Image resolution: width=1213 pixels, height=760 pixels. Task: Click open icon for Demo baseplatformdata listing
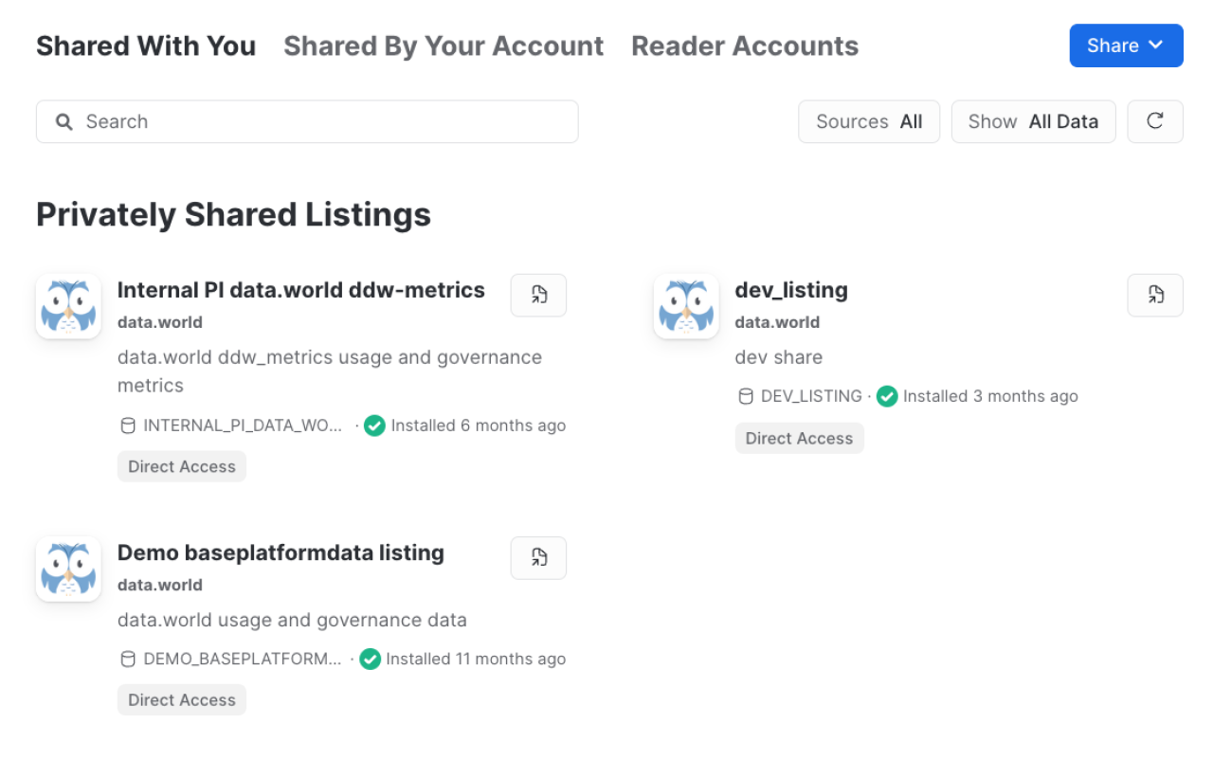click(x=538, y=557)
